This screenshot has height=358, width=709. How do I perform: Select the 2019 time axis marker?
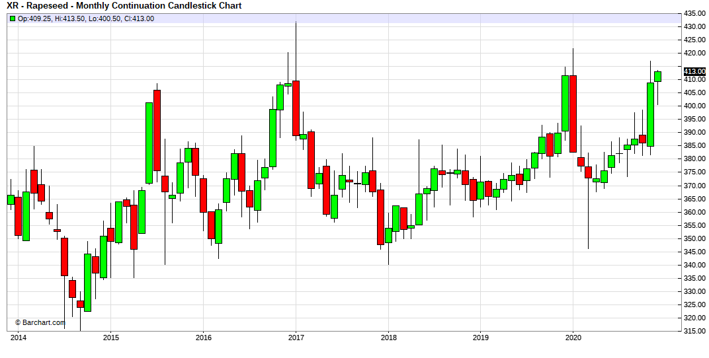pyautogui.click(x=480, y=337)
